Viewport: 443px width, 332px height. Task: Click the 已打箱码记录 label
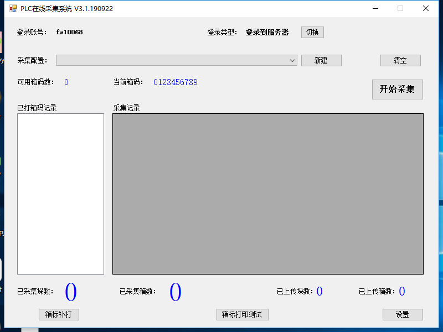pyautogui.click(x=37, y=108)
